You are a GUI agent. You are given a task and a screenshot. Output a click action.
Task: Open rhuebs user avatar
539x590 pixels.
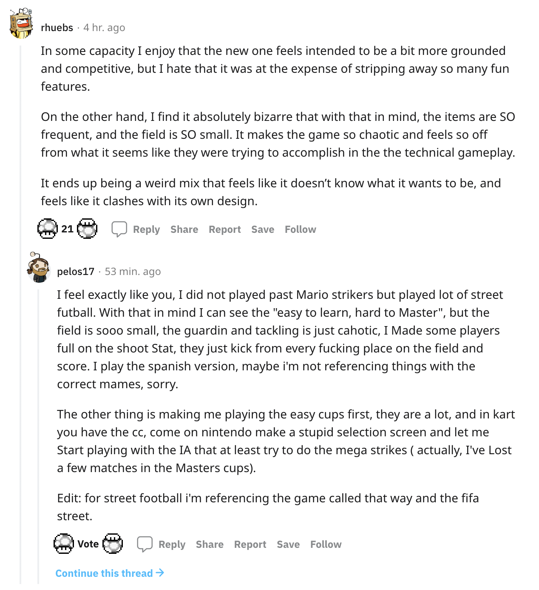[x=21, y=23]
